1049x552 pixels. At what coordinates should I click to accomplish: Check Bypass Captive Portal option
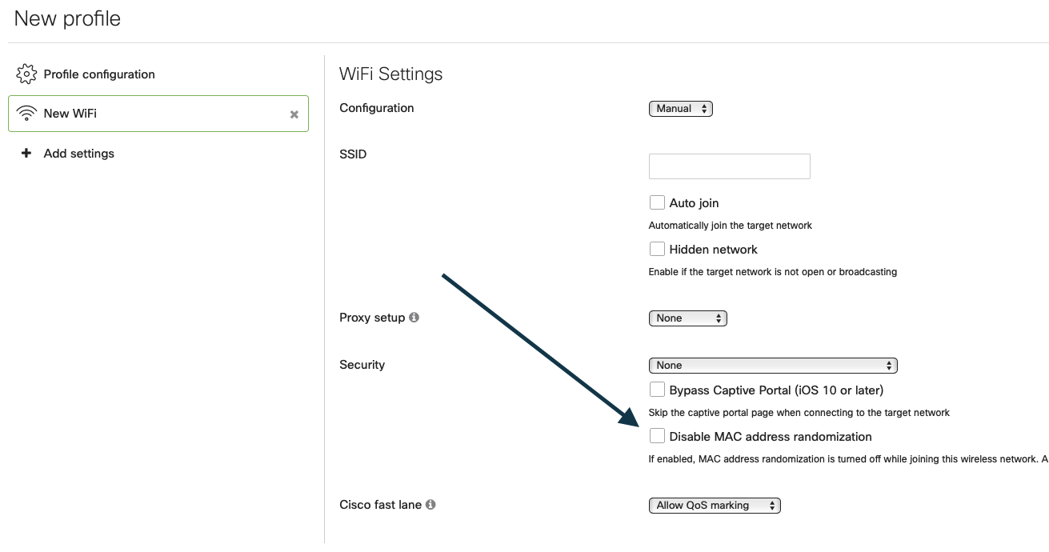pos(657,390)
